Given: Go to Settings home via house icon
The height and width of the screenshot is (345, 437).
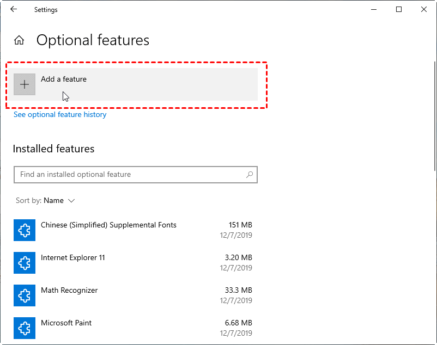Looking at the screenshot, I should [x=19, y=40].
